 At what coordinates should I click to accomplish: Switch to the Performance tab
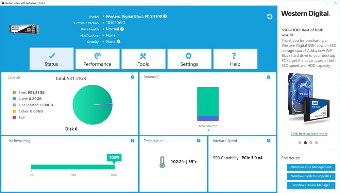click(97, 59)
